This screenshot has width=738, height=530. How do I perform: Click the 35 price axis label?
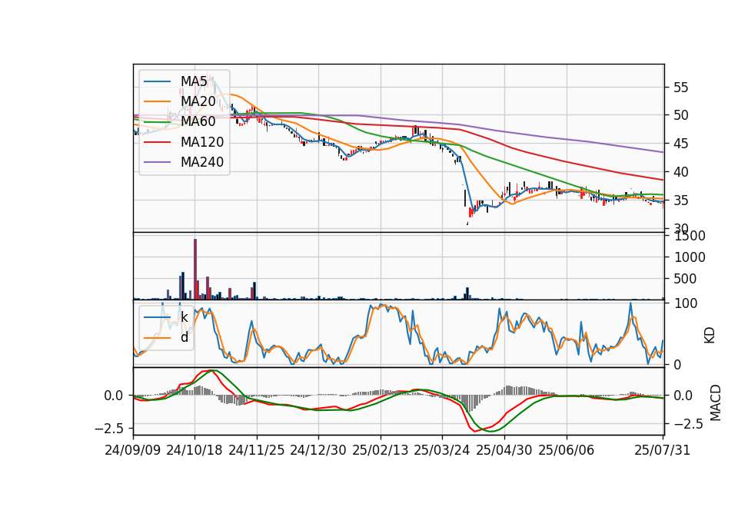(x=680, y=200)
